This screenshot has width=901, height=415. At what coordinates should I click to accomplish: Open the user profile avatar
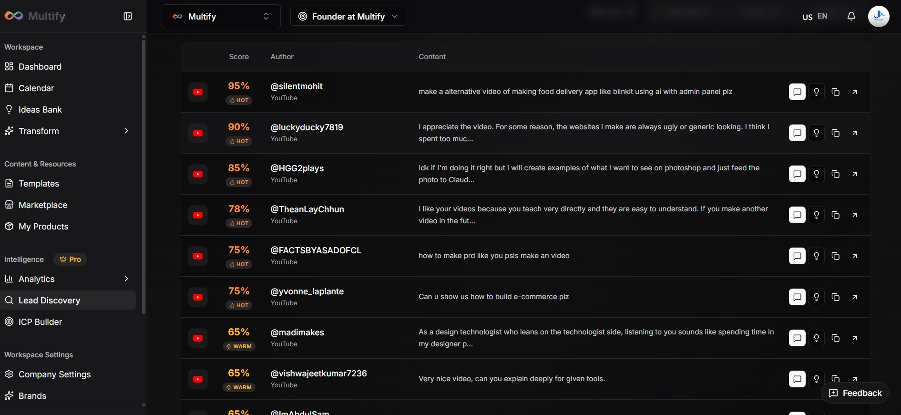(878, 16)
